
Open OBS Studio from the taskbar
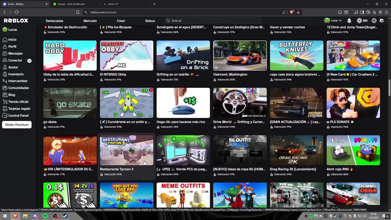(x=55, y=216)
